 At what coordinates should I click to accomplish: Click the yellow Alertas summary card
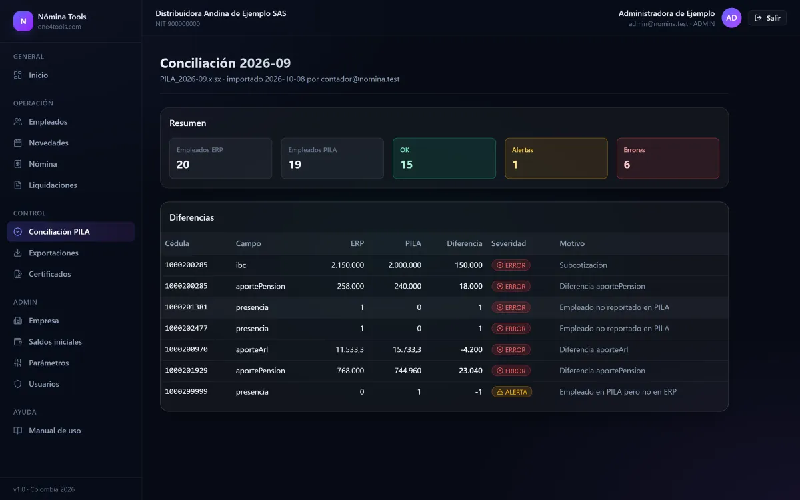[556, 158]
